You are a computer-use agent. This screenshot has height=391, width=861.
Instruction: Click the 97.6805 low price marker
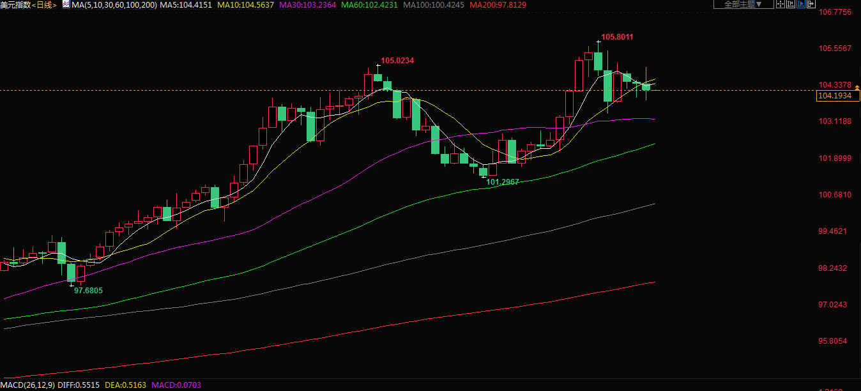[x=88, y=290]
